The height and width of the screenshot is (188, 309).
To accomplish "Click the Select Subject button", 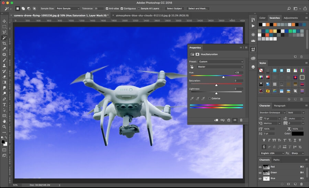I will coord(175,8).
